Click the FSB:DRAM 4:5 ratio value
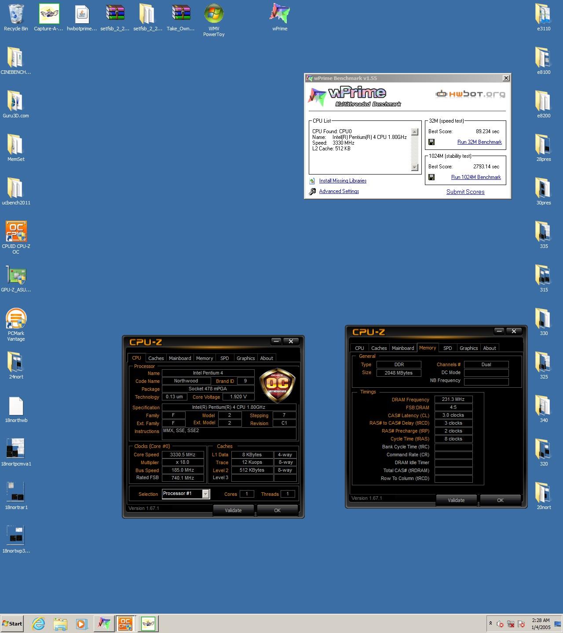Image resolution: width=563 pixels, height=633 pixels. tap(453, 407)
